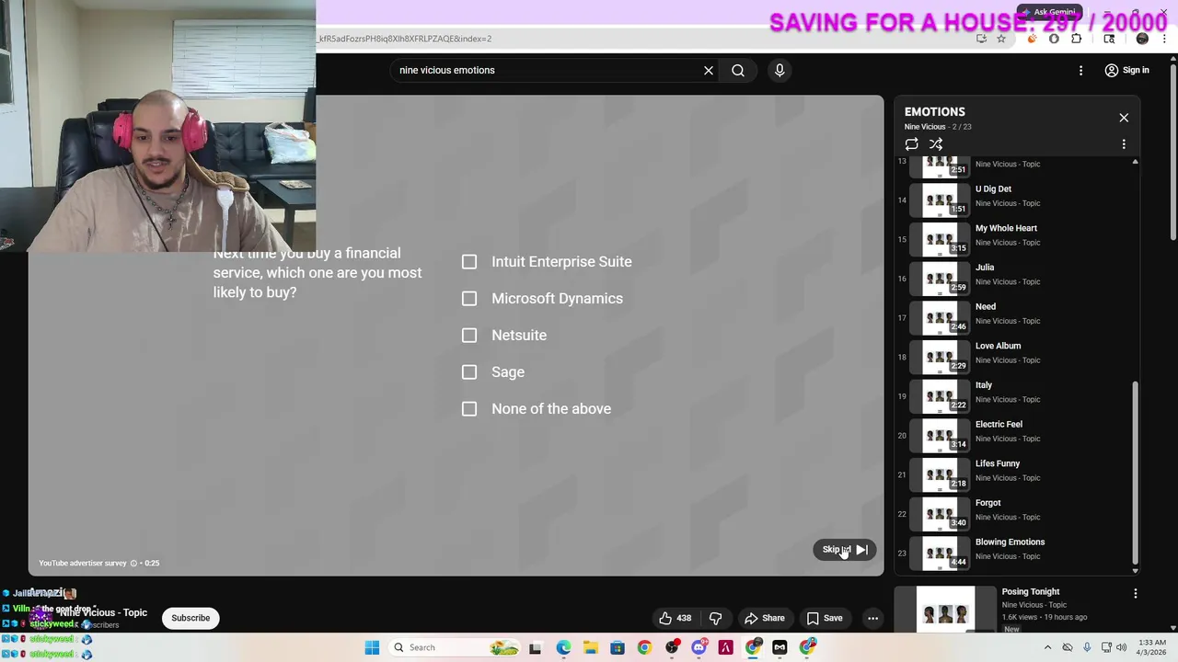Open Microsoft Edge from taskbar

coord(563,647)
